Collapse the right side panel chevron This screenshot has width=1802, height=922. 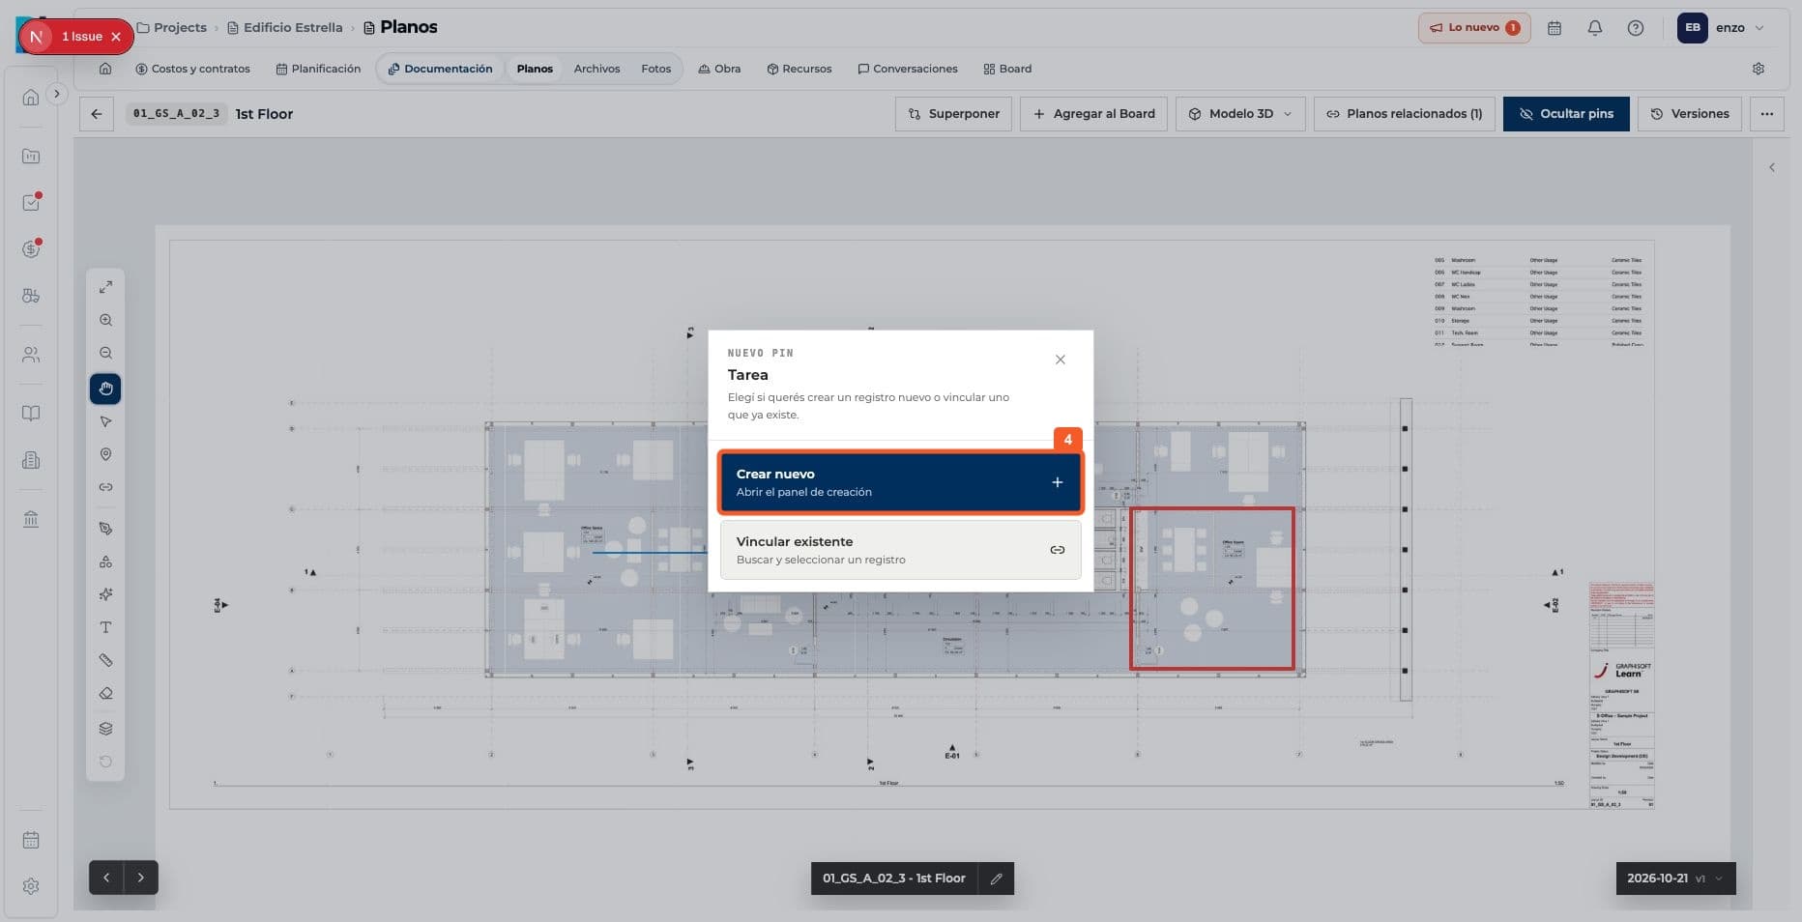click(x=1772, y=167)
